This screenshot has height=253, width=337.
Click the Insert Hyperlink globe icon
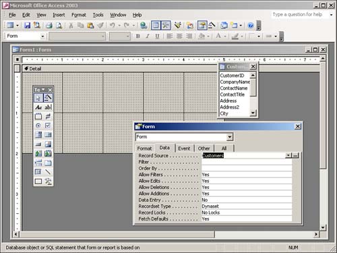pos(144,25)
